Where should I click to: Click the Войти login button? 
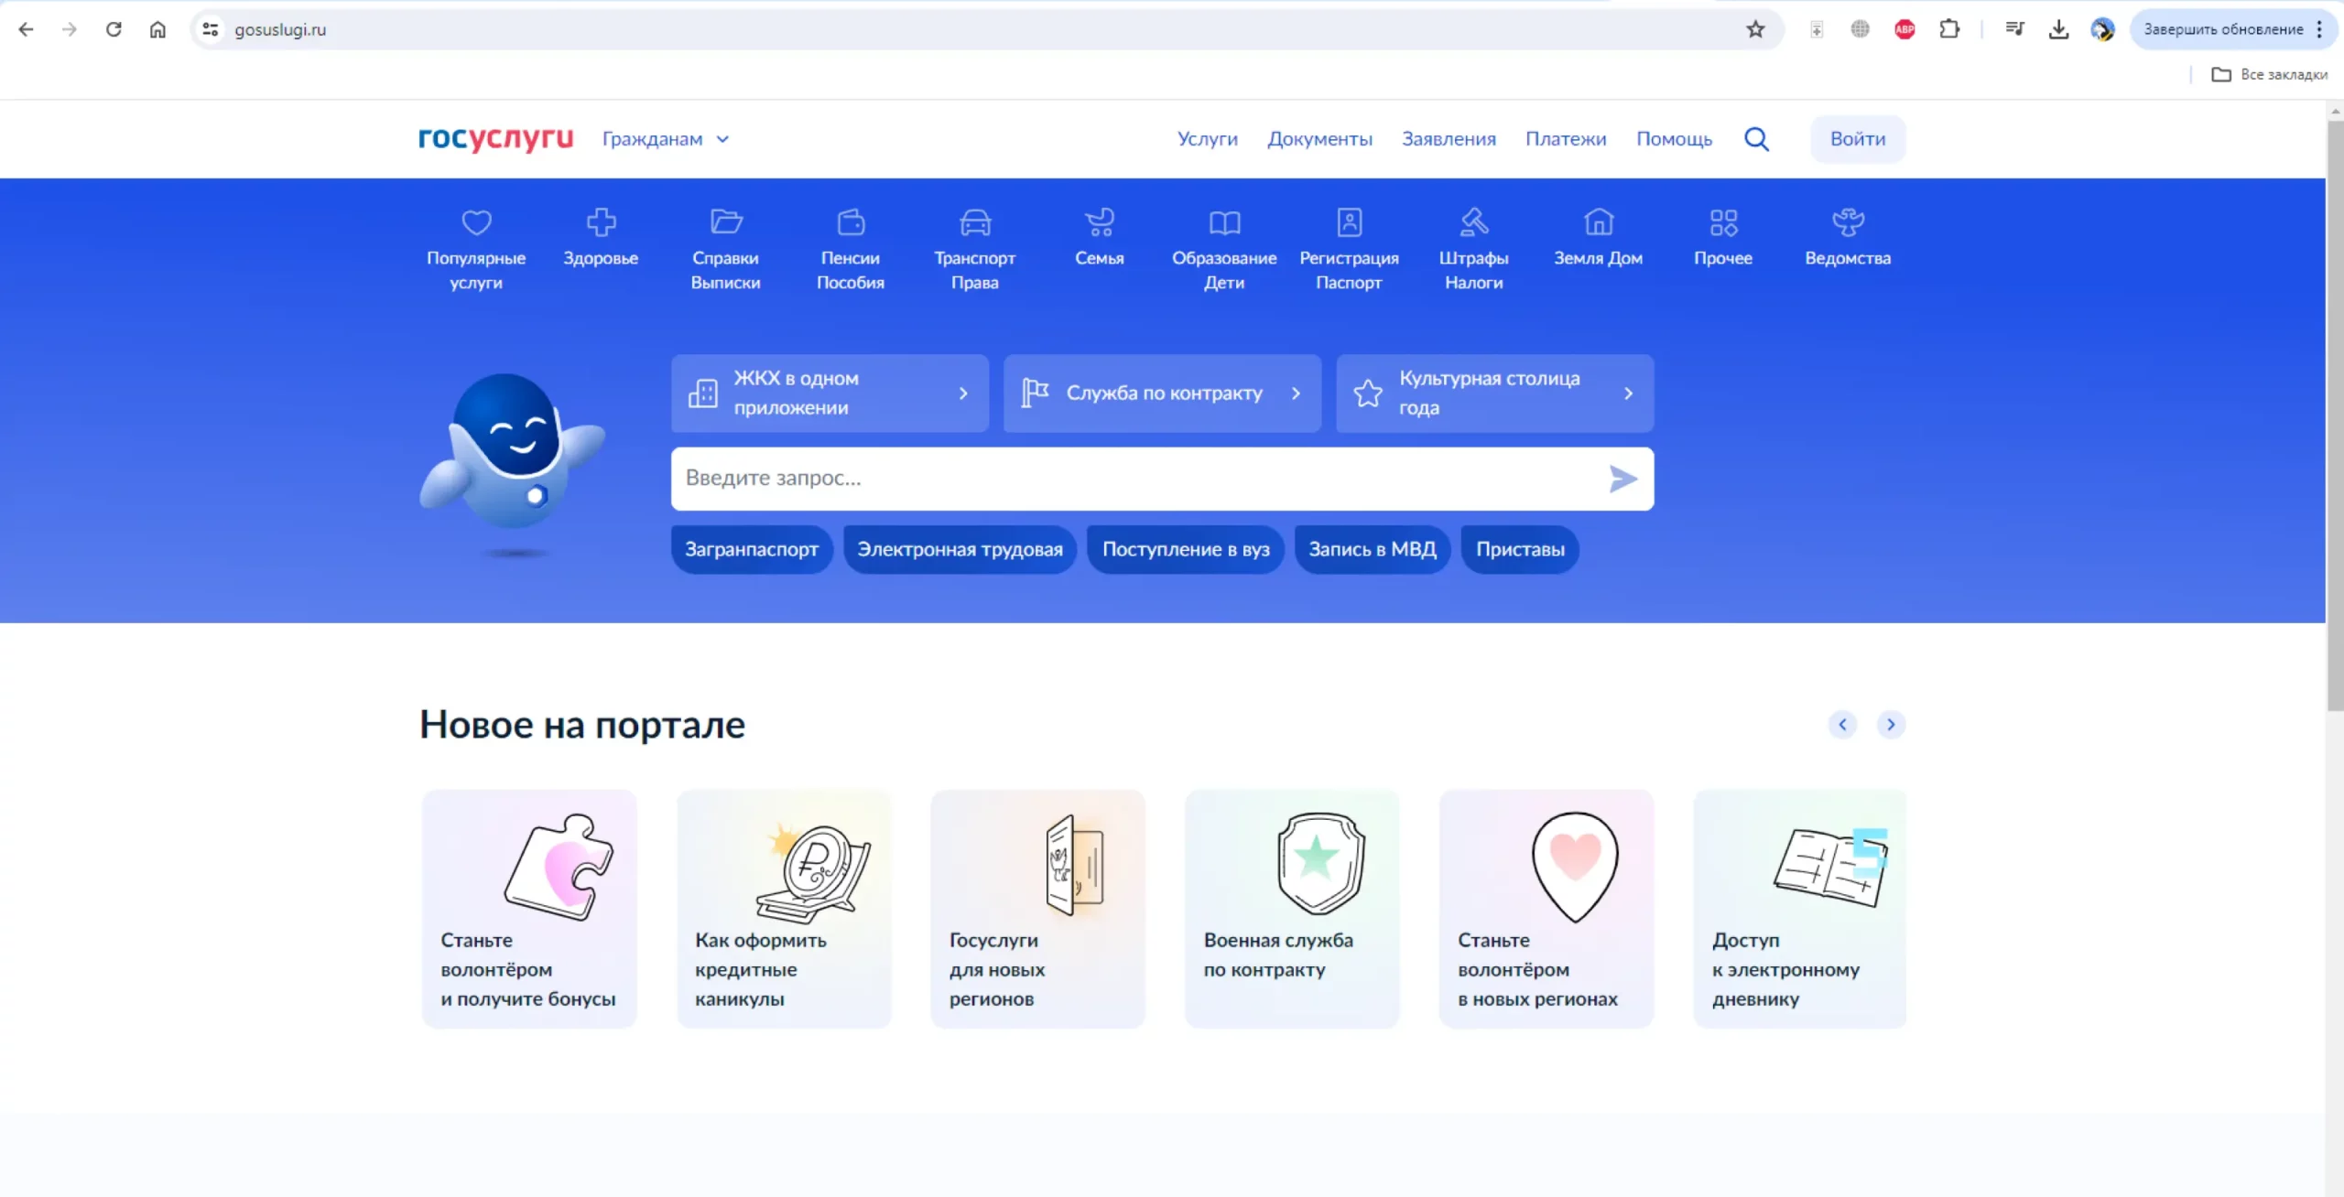click(x=1857, y=139)
